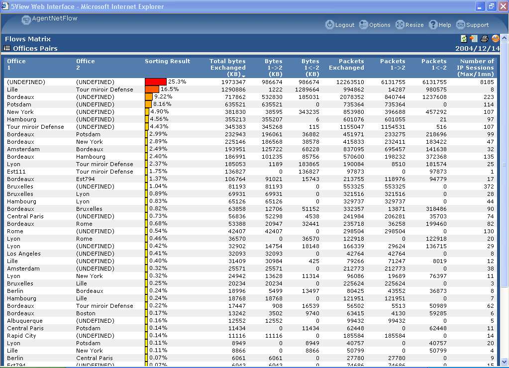Click the AgentNetFlow icon at top left
This screenshot has height=368, width=509.
[x=26, y=20]
